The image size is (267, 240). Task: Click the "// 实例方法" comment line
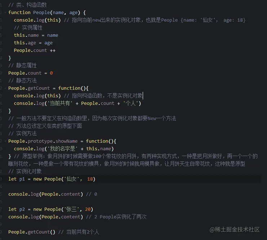[22, 133]
